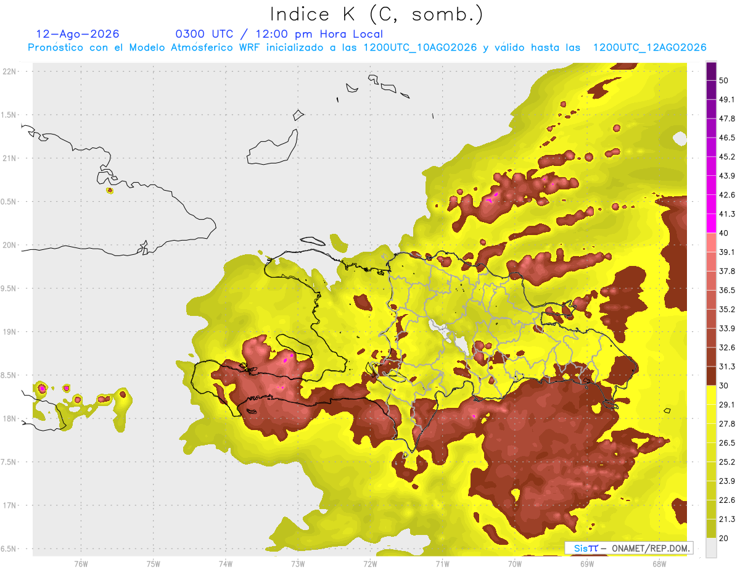Click the '72W' longitude label
740x572 pixels.
[x=370, y=563]
